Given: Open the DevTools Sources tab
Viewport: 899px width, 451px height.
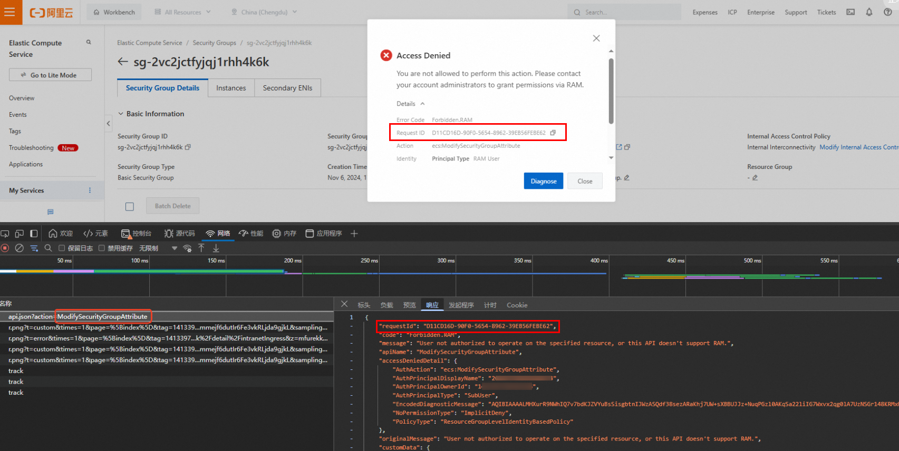Looking at the screenshot, I should [x=179, y=234].
